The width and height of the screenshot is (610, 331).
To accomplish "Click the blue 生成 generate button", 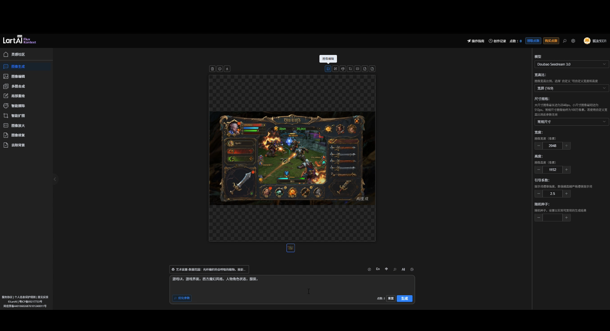I will point(404,298).
